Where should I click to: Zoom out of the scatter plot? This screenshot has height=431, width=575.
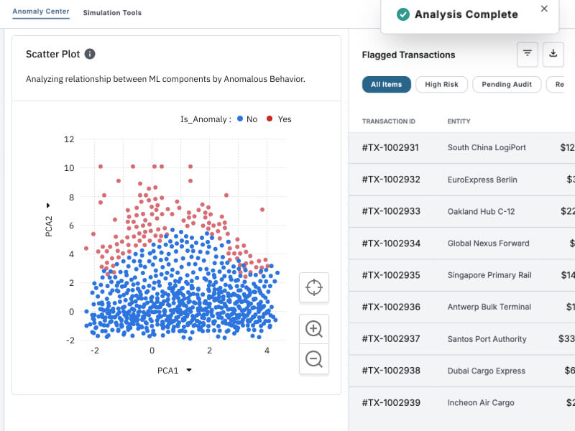[314, 358]
